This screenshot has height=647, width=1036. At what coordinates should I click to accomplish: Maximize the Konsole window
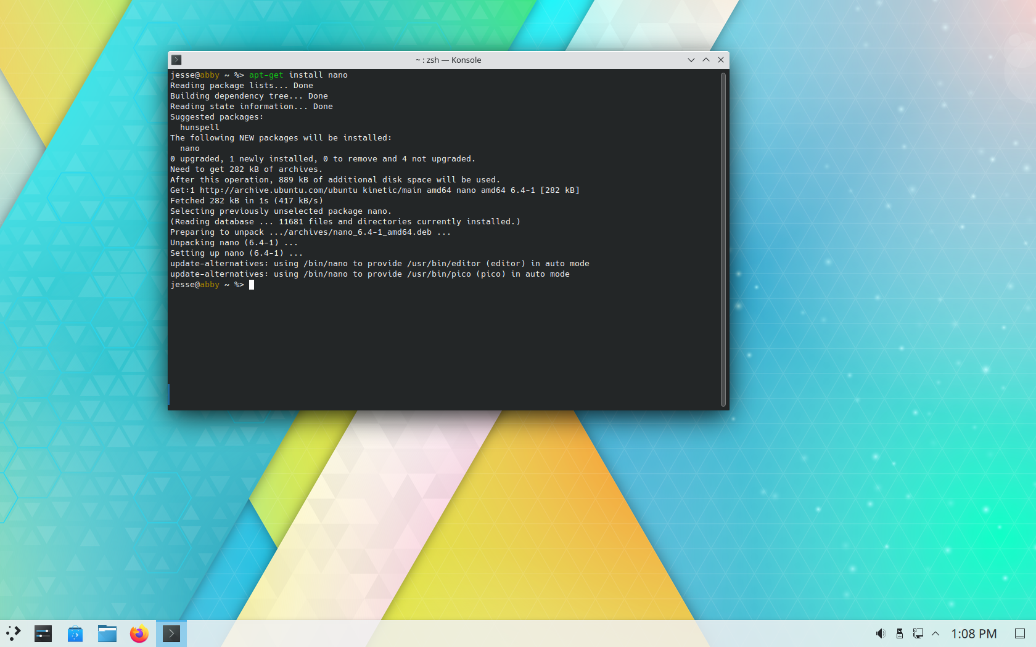click(706, 60)
